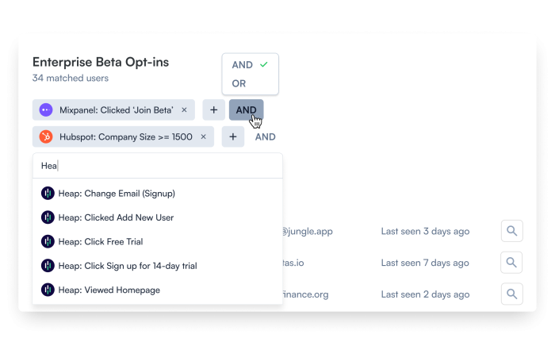Screen dimensions: 555x346
Task: Inspect user last seen 3 days ago
Action: tap(512, 231)
